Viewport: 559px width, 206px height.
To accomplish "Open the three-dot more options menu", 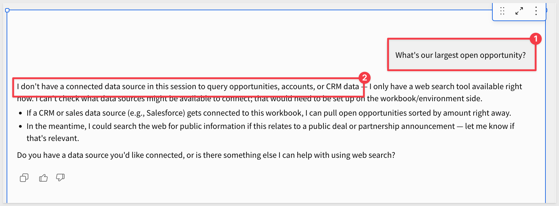I will (536, 11).
